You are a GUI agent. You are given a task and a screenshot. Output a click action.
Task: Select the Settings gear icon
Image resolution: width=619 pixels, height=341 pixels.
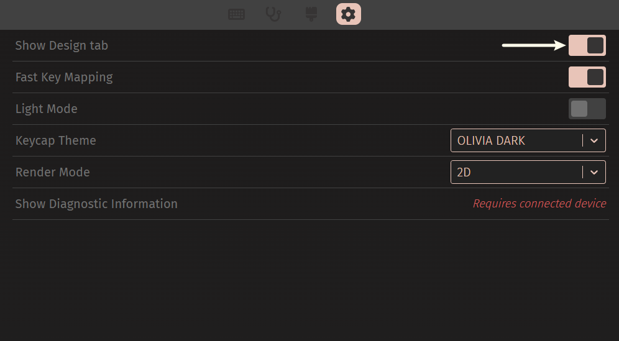pos(349,14)
